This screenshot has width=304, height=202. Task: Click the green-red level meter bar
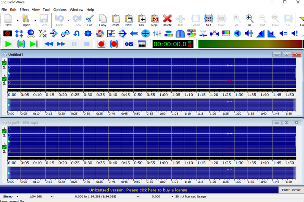point(250,44)
